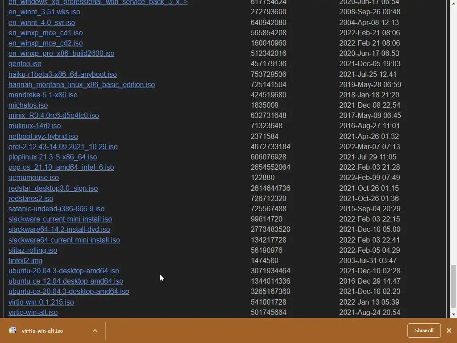Screen dimensions: 457x343
Task: Click slackware64-14.2-install-dvd.iso link
Action: coord(59,229)
